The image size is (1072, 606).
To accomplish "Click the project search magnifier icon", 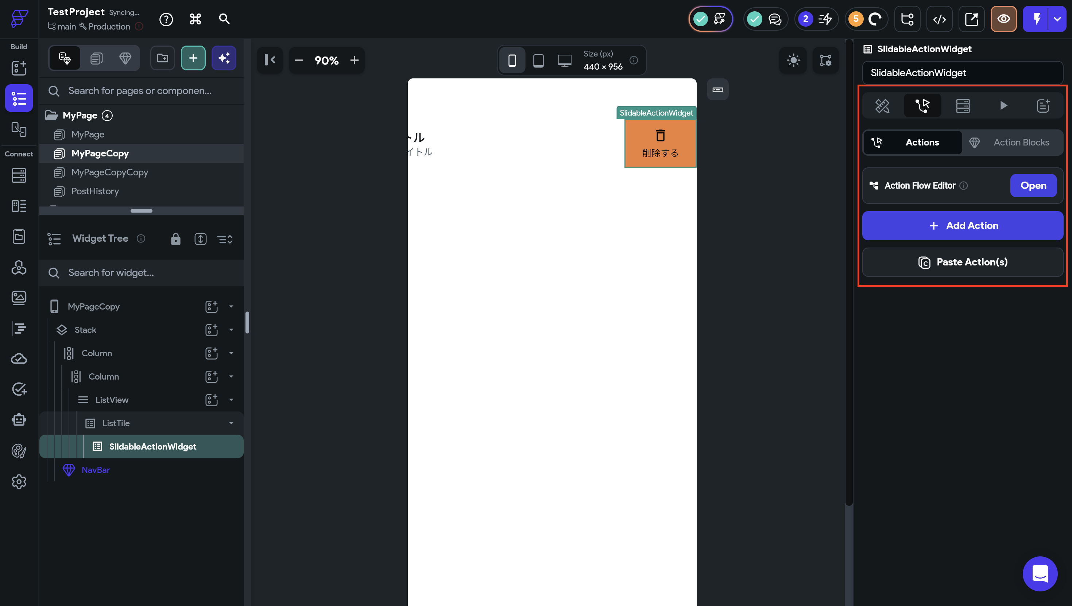I will [x=224, y=19].
